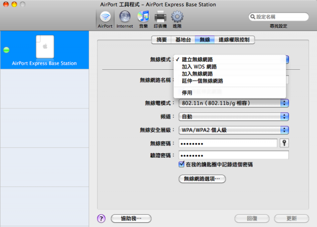Open the 頻道 dropdown
The width and height of the screenshot is (317, 227).
coord(233,117)
